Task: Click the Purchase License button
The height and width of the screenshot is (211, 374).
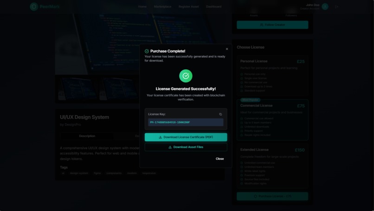Action: 272,196
